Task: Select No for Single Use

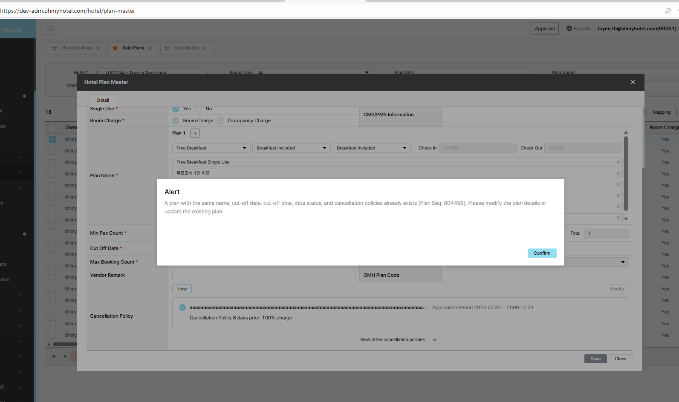Action: tap(198, 109)
